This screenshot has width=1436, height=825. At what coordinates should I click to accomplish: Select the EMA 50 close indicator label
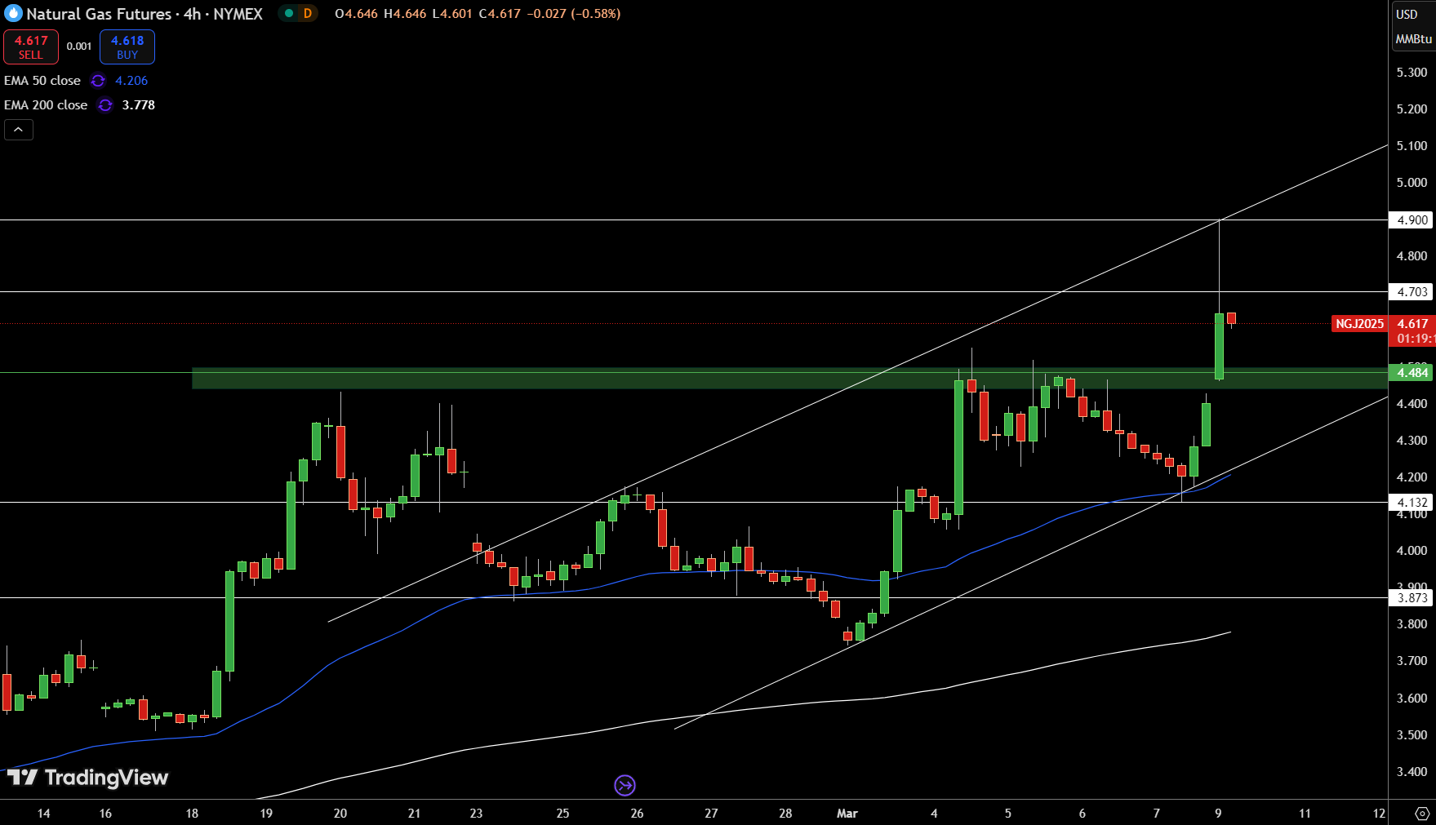pyautogui.click(x=42, y=81)
